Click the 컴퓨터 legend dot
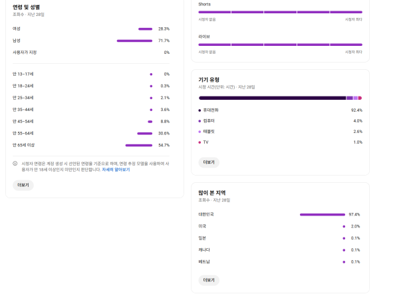Image resolution: width=399 pixels, height=294 pixels. [x=199, y=121]
